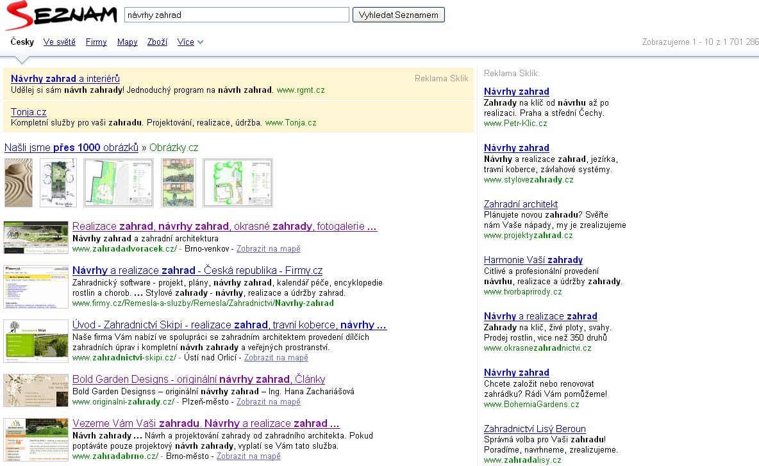This screenshot has width=759, height=466.
Task: Click the www.projektyzahrad.cz URL
Action: [x=528, y=236]
